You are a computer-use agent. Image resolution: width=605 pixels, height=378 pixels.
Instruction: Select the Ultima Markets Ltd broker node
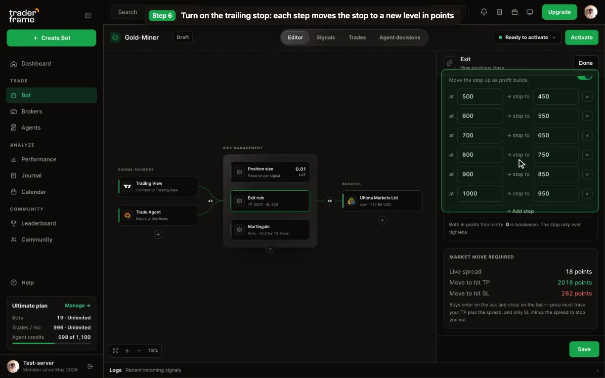tap(382, 201)
